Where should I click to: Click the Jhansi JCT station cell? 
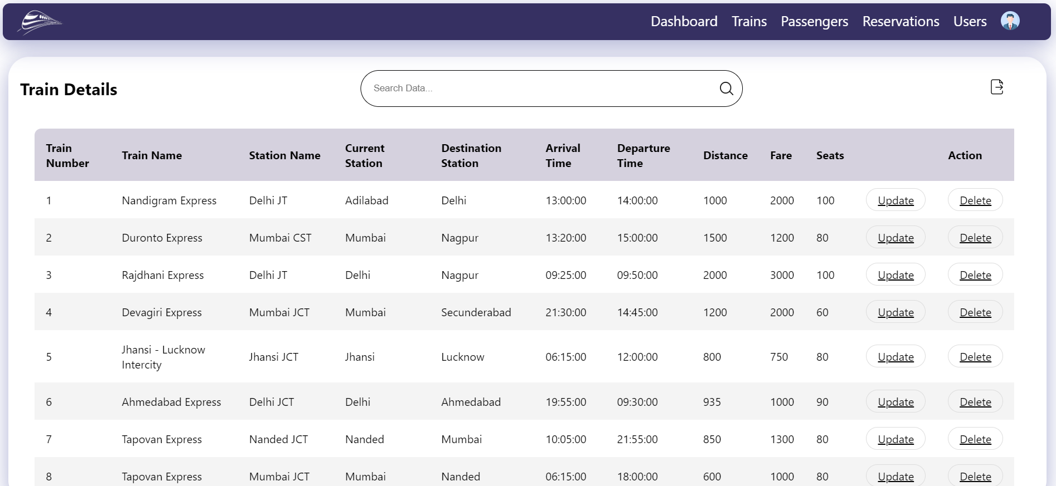[273, 357]
